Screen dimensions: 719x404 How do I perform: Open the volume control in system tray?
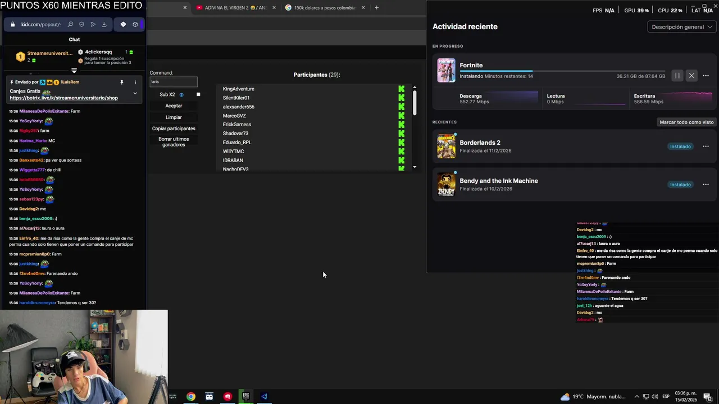tap(655, 397)
